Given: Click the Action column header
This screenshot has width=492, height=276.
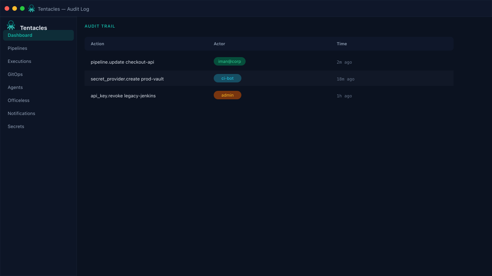Looking at the screenshot, I should 97,44.
